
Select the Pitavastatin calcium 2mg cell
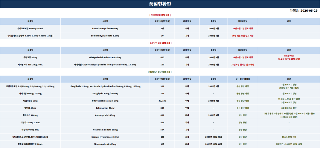coord(105,101)
